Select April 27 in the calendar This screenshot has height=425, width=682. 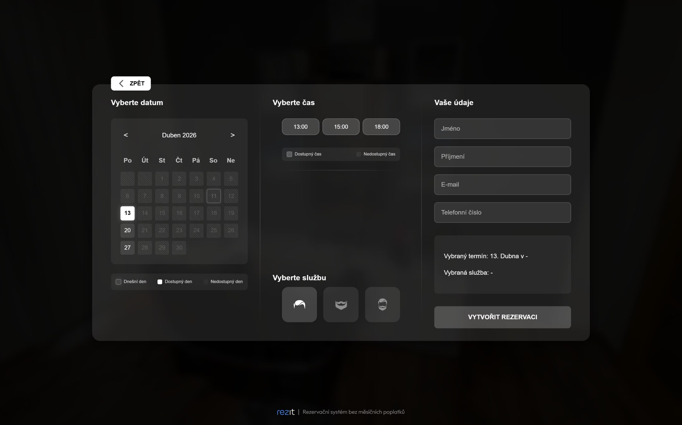(x=127, y=248)
